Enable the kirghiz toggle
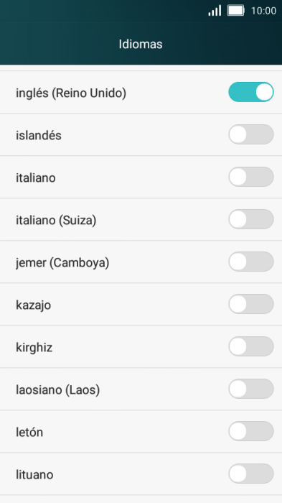This screenshot has width=282, height=503. [x=251, y=346]
